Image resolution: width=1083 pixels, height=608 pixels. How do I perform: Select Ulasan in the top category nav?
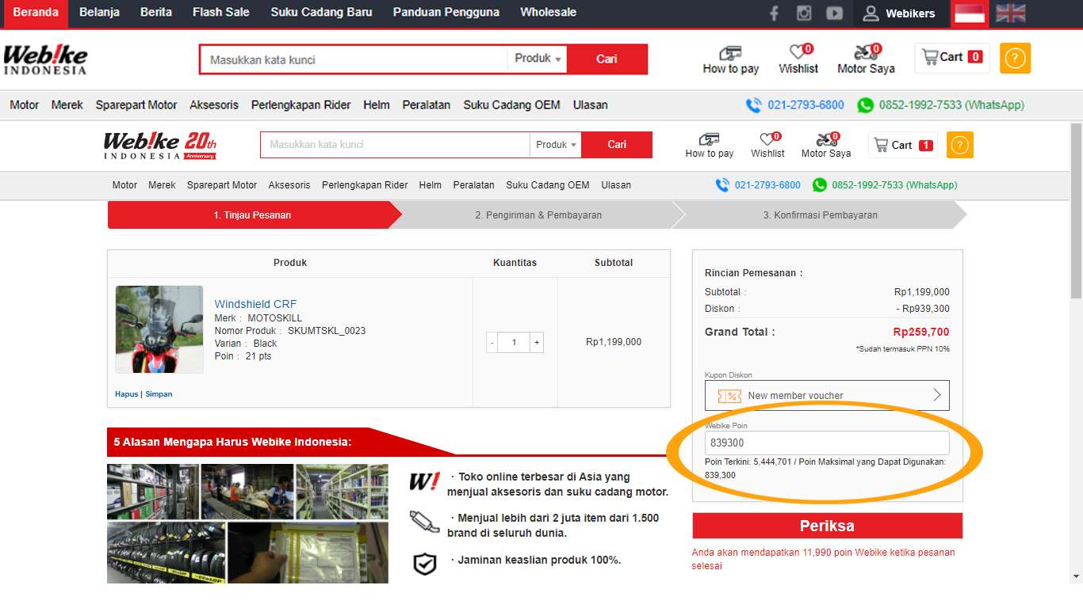591,105
